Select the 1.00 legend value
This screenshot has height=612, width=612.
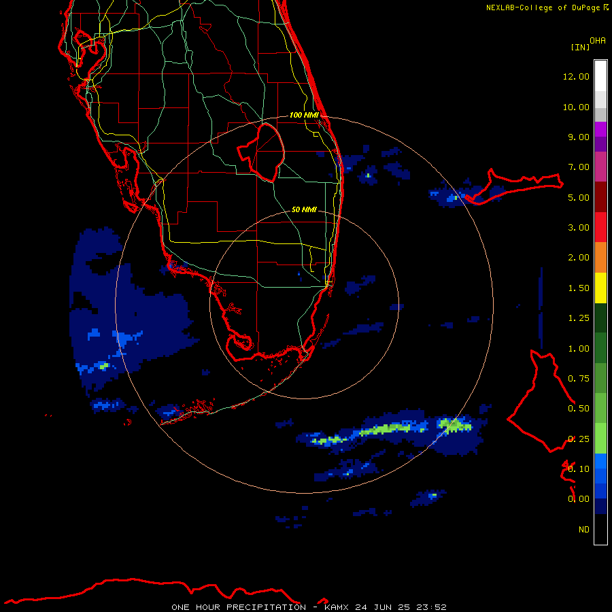tap(579, 349)
